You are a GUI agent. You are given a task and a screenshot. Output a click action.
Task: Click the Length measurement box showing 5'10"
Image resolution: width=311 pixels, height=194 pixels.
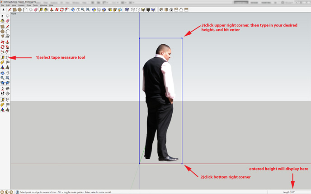(x=300, y=192)
